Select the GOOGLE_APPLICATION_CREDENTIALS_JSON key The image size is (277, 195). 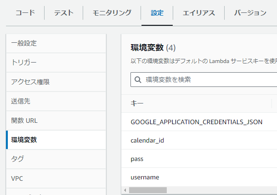[197, 122]
